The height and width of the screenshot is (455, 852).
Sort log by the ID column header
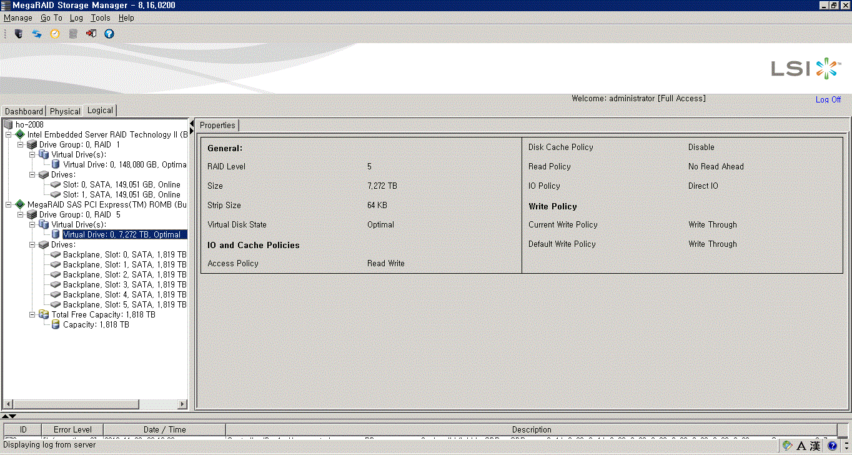23,429
